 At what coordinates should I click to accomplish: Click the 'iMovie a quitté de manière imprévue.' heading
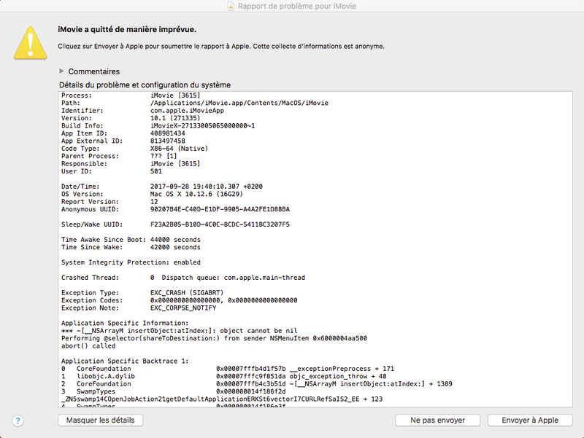[x=127, y=29]
